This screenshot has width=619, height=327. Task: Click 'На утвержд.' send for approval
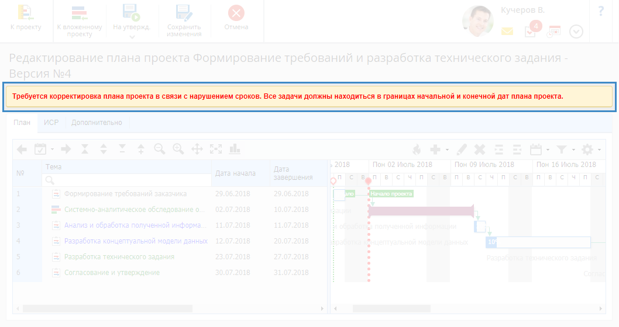[x=132, y=19]
